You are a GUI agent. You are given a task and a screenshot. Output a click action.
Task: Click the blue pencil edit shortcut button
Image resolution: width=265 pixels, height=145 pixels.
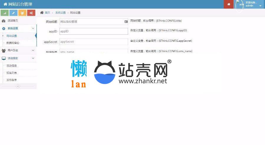(x=14, y=13)
